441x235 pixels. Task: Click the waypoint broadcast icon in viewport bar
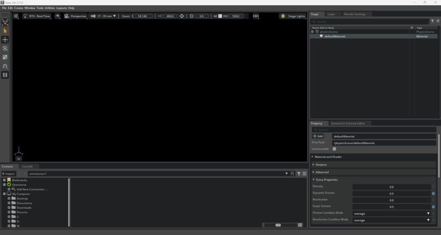[256, 16]
